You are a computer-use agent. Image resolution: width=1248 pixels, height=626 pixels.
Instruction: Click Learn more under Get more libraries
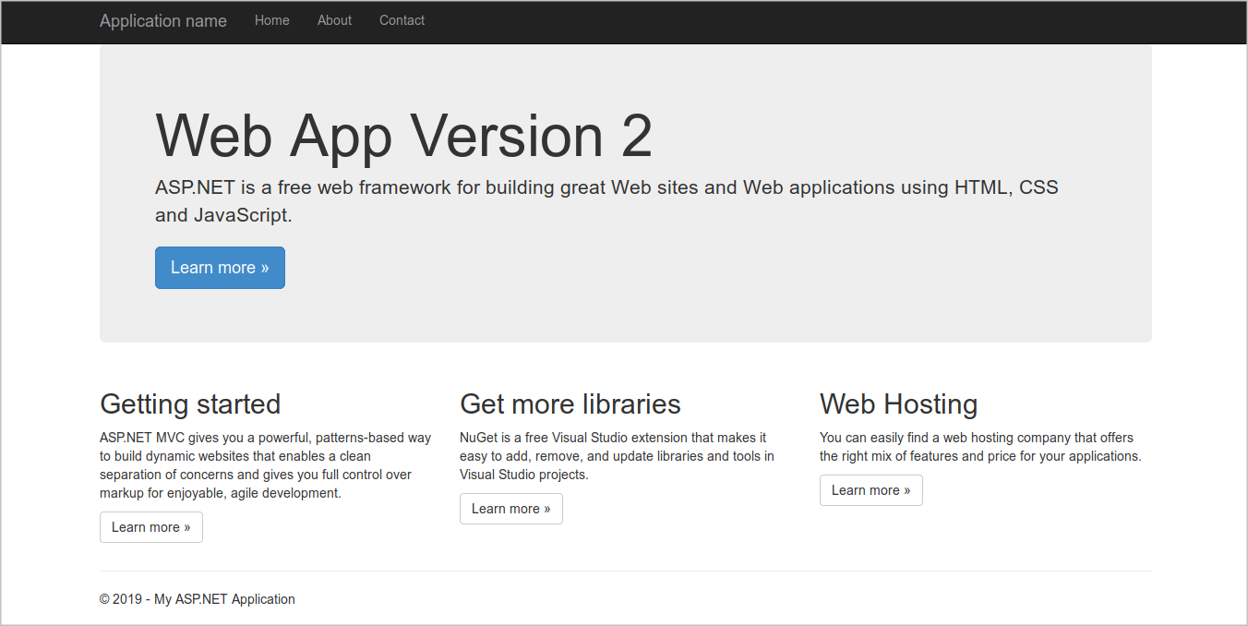click(x=511, y=509)
